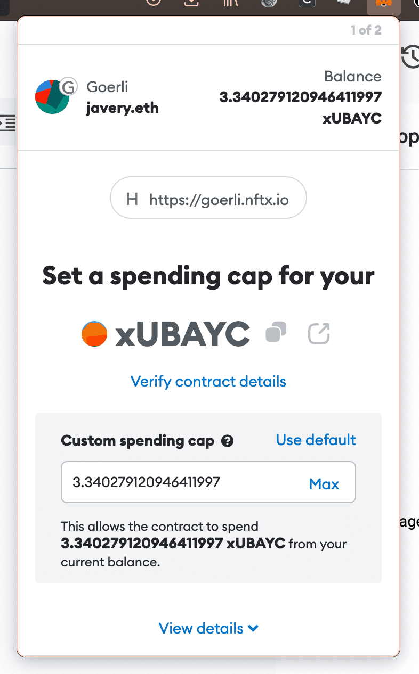Click the Goerli network G badge
This screenshot has width=419, height=674.
(x=68, y=86)
